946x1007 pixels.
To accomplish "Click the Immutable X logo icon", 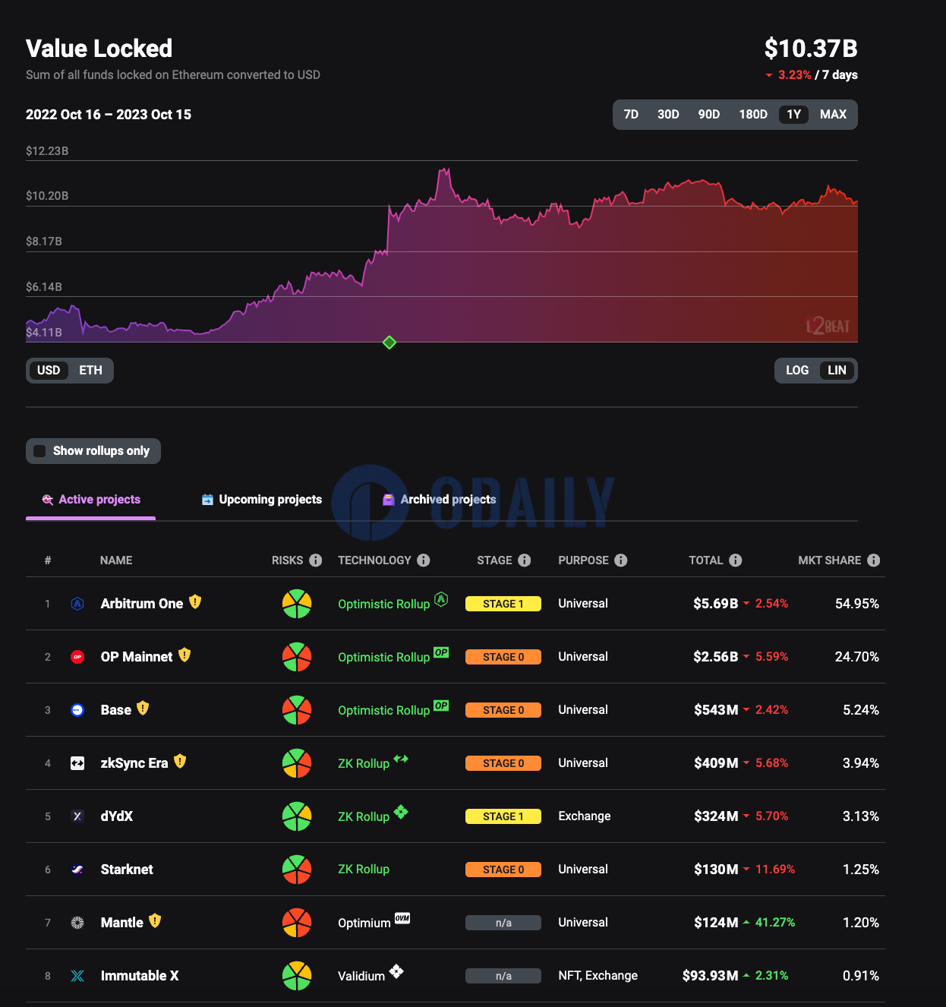I will coord(77,976).
